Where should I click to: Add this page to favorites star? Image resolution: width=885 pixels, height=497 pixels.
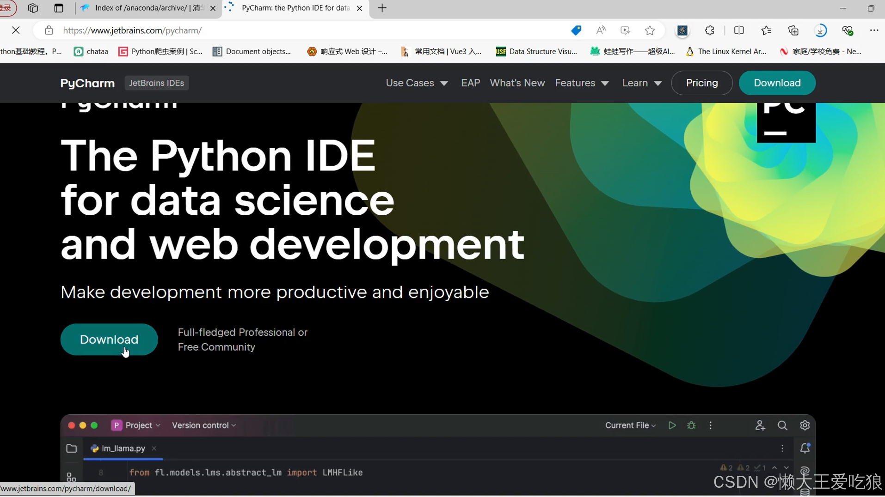(x=650, y=30)
